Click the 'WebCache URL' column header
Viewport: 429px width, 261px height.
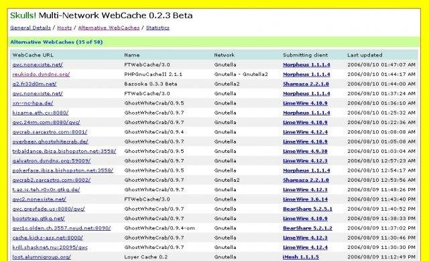coord(33,55)
